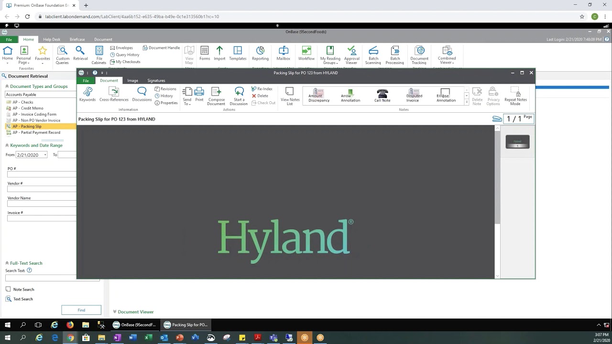The image size is (612, 344).
Task: Start Batch Scanning
Action: 373,55
